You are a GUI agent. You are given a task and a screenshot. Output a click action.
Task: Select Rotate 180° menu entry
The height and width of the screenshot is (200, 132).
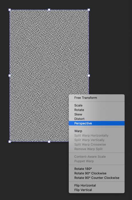pos(96,169)
